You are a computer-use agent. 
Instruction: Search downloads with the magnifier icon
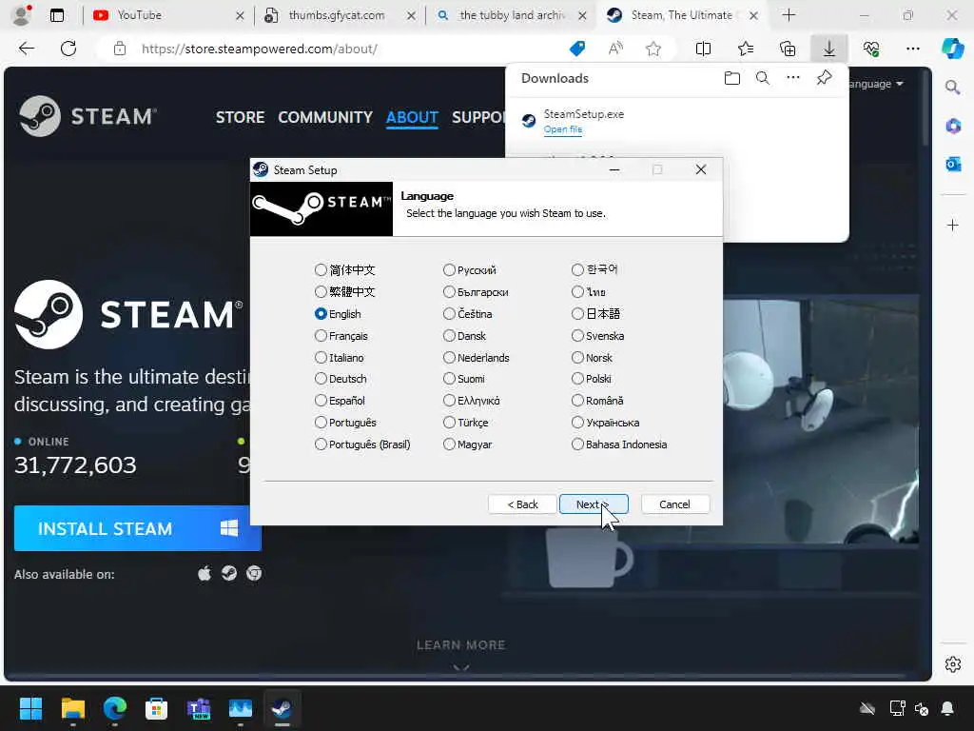click(763, 78)
